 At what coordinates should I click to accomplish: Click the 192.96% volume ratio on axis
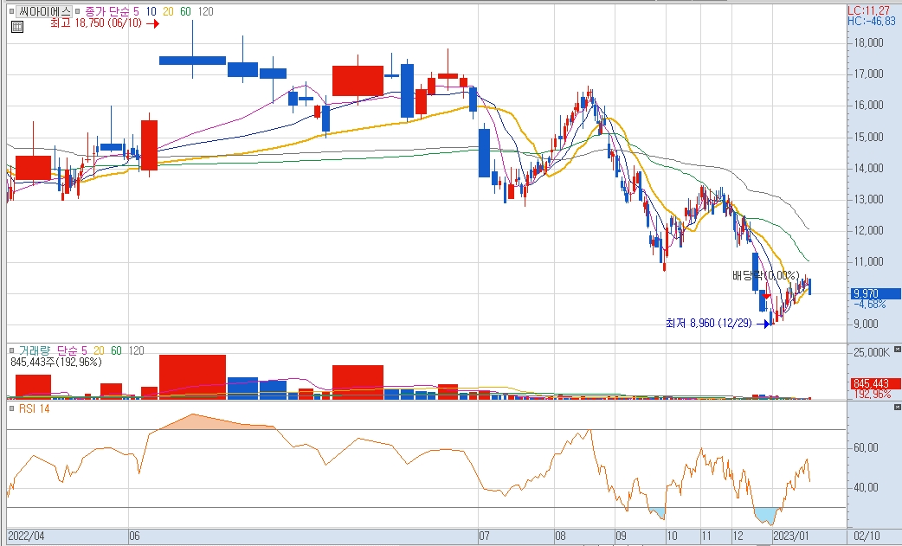coord(873,395)
